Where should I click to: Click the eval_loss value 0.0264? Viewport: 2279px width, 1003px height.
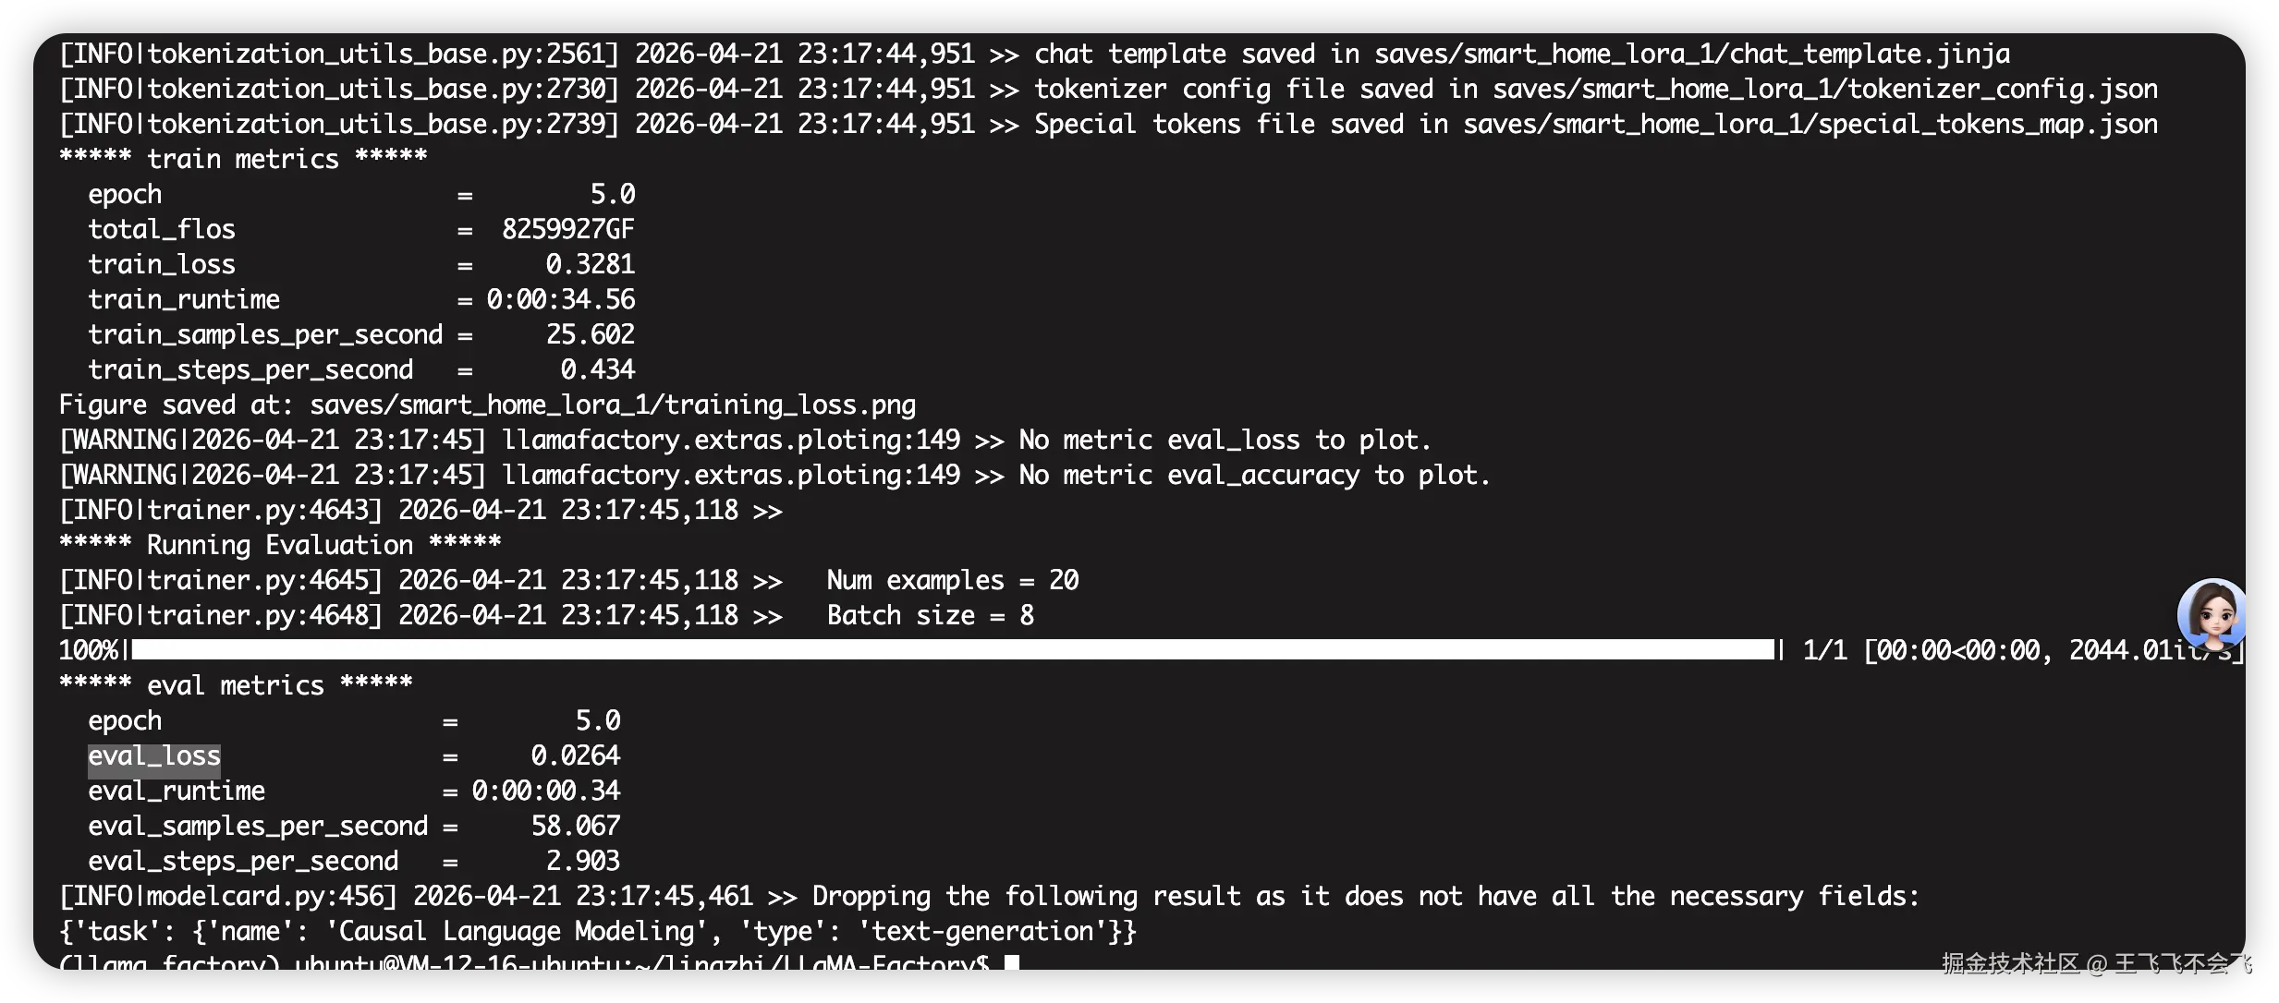575,756
